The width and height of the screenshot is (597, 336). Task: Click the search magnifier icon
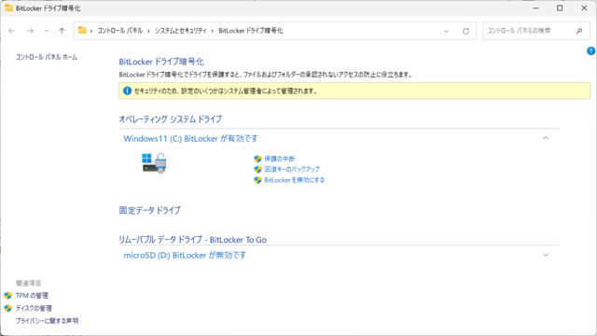tap(579, 31)
